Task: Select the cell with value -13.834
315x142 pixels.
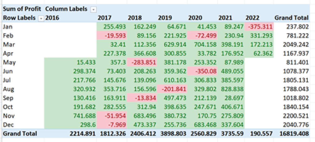Action: coord(142,98)
